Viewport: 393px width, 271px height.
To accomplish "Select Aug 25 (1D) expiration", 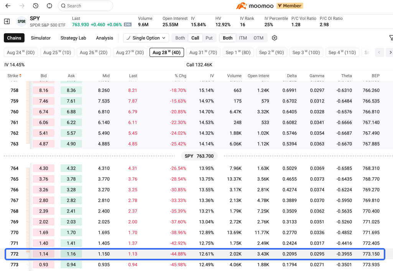I will (x=57, y=52).
